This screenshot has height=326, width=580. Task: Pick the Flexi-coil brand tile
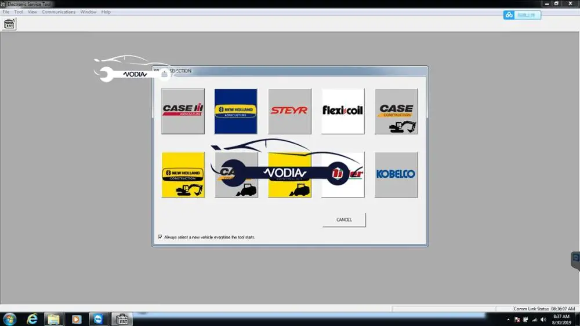point(343,111)
